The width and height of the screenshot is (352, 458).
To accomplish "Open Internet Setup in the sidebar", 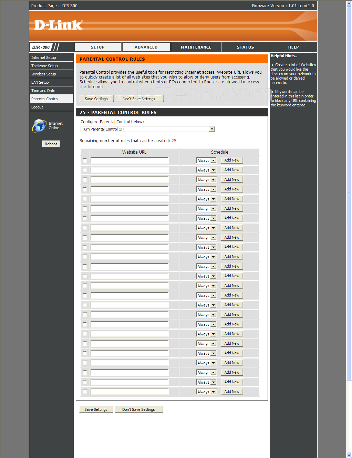I will 51,58.
